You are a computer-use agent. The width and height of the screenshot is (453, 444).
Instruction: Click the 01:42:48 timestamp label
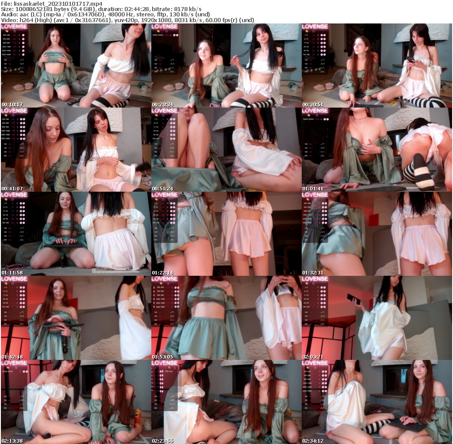click(x=13, y=356)
